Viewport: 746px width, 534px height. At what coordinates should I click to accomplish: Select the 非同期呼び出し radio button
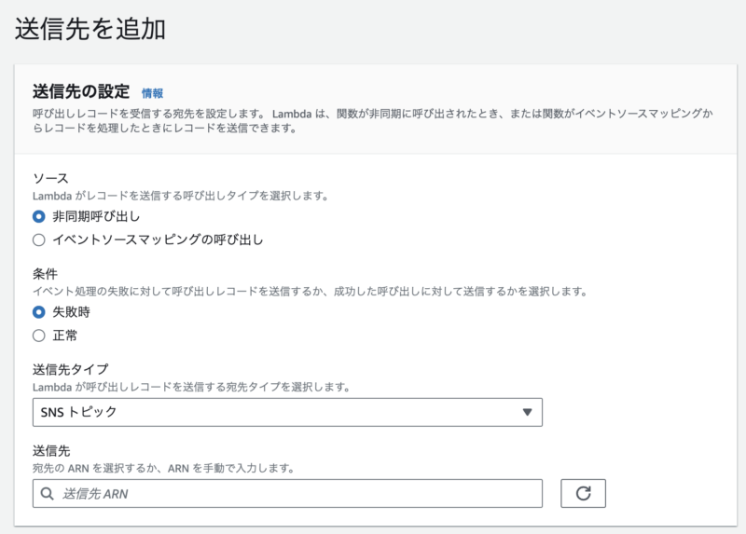(x=39, y=216)
